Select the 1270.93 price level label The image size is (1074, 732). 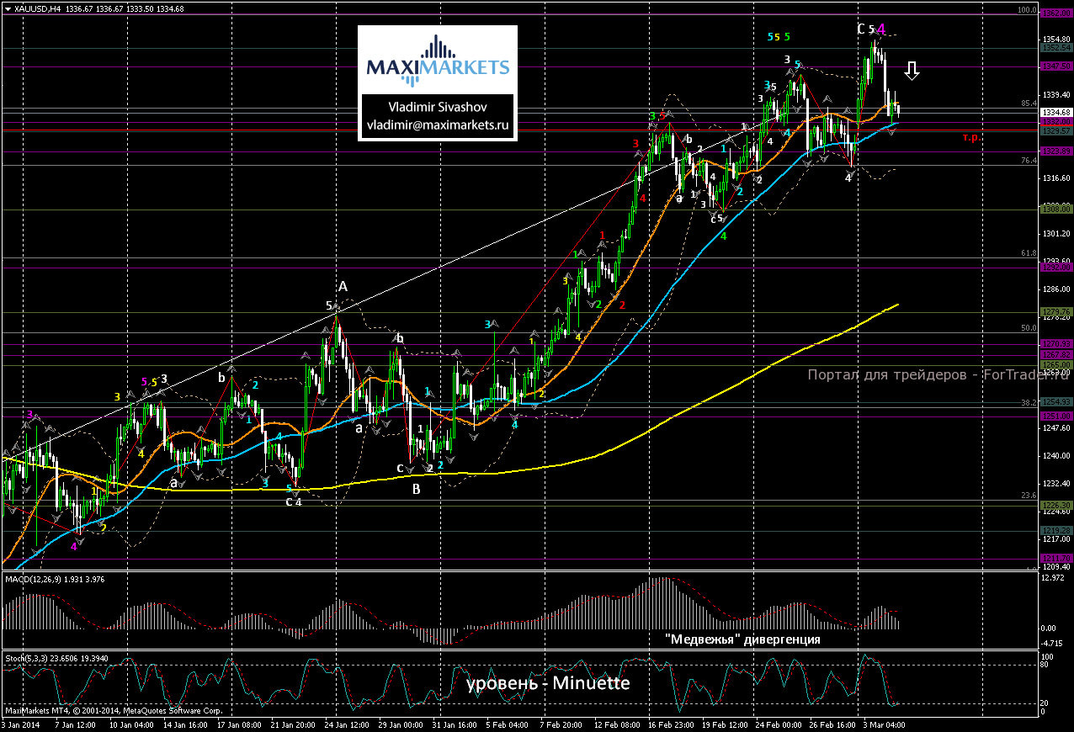click(x=1055, y=344)
